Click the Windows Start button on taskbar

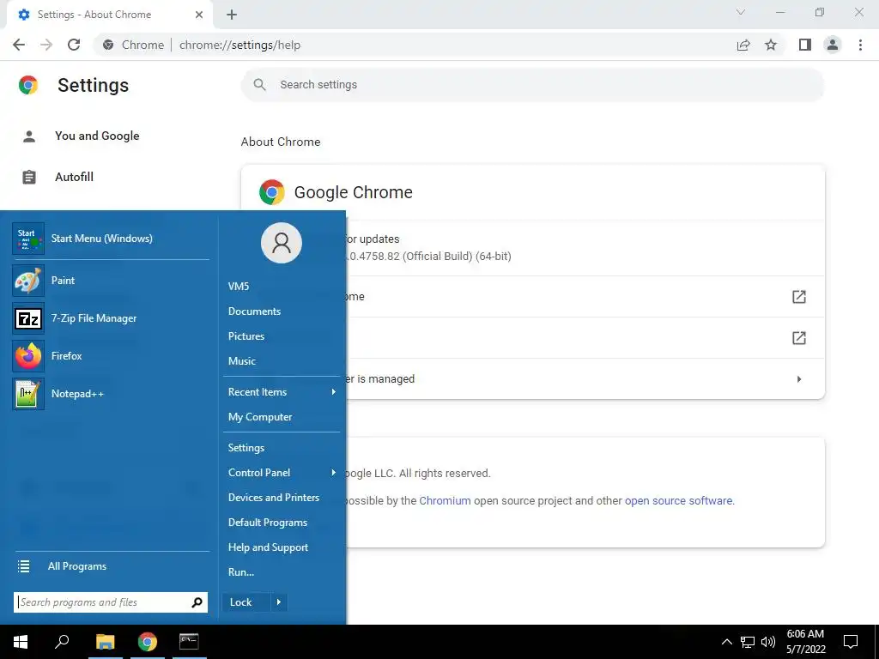[21, 642]
